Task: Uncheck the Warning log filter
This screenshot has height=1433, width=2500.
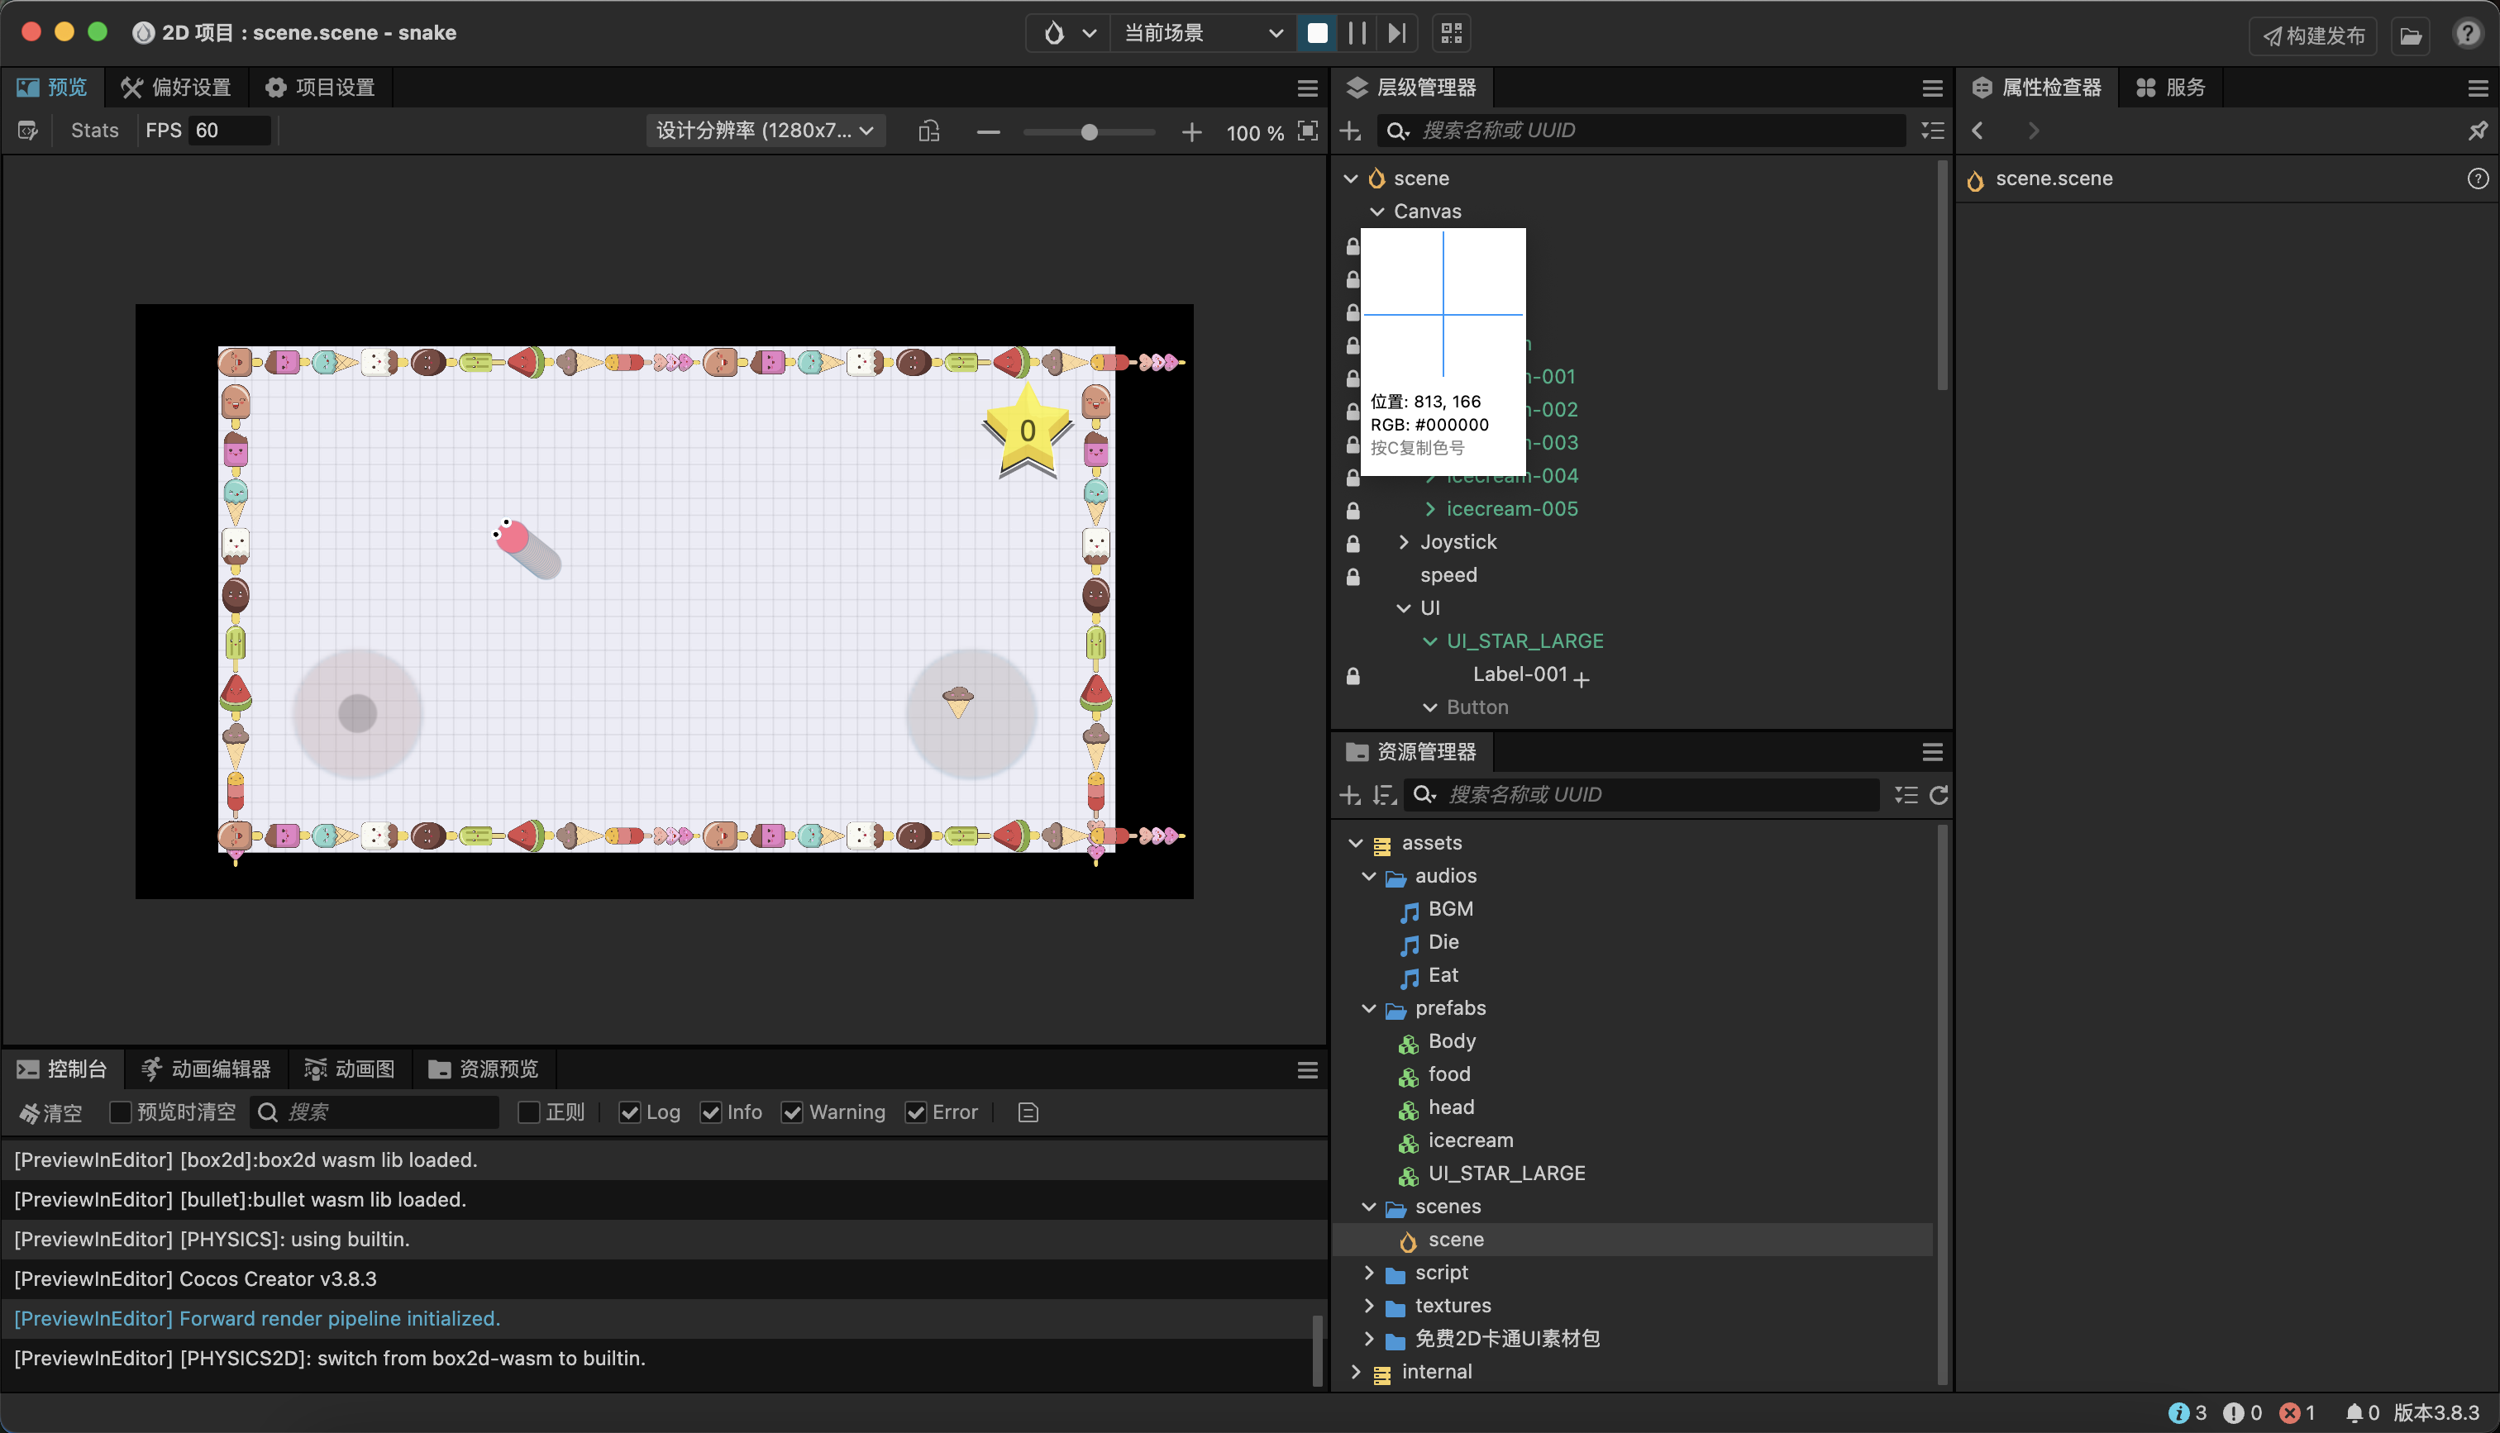Action: point(792,1112)
